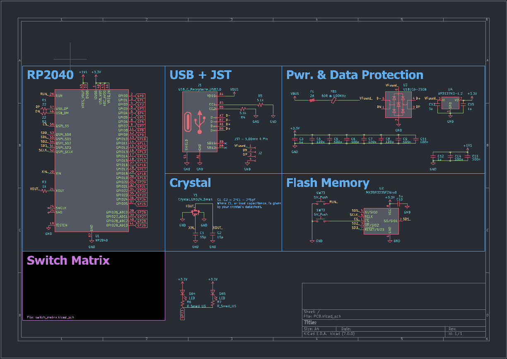Image resolution: width=507 pixels, height=359 pixels.
Task: Open the Switch Matrix hierarchical sheet
Action: click(x=94, y=285)
